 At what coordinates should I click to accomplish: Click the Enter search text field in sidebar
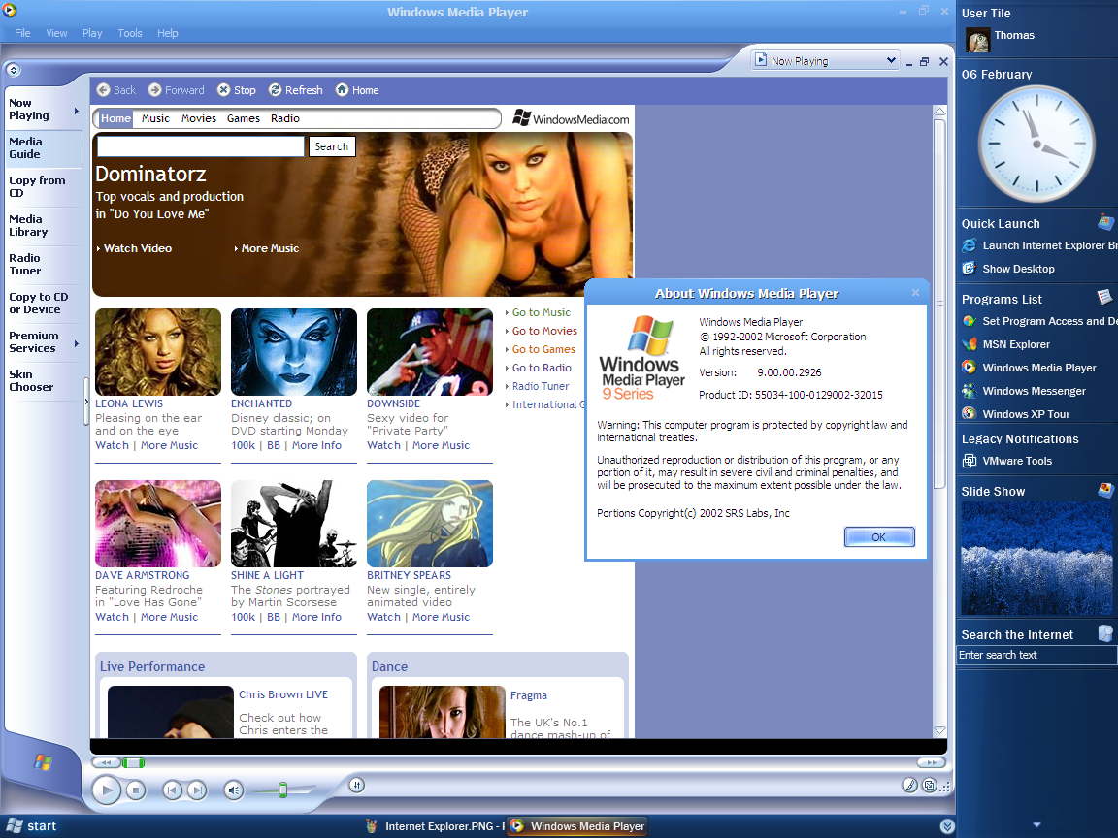coord(1036,655)
